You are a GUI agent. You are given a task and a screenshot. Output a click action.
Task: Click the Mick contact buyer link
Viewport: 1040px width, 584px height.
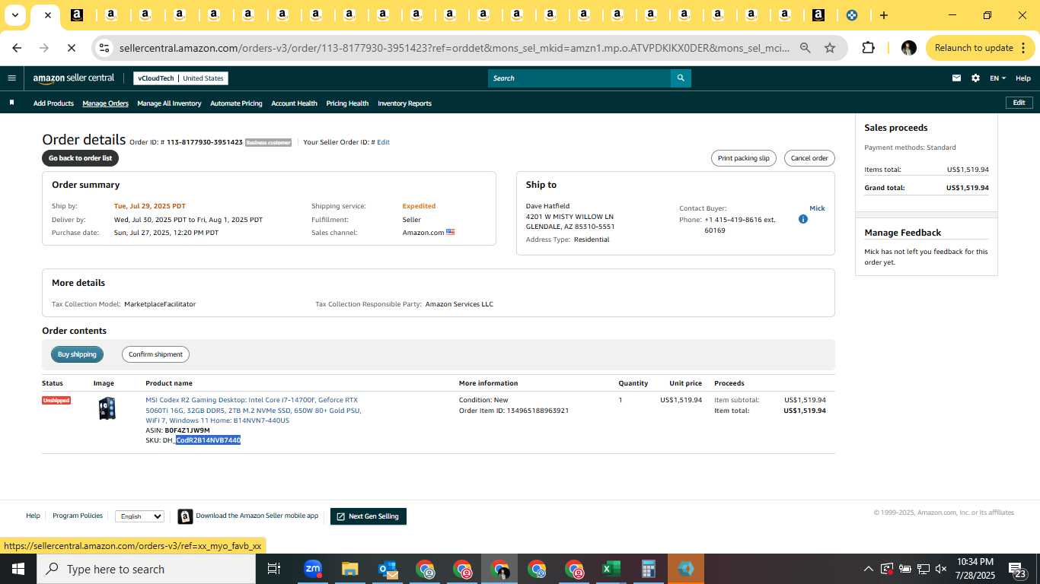[x=817, y=208]
